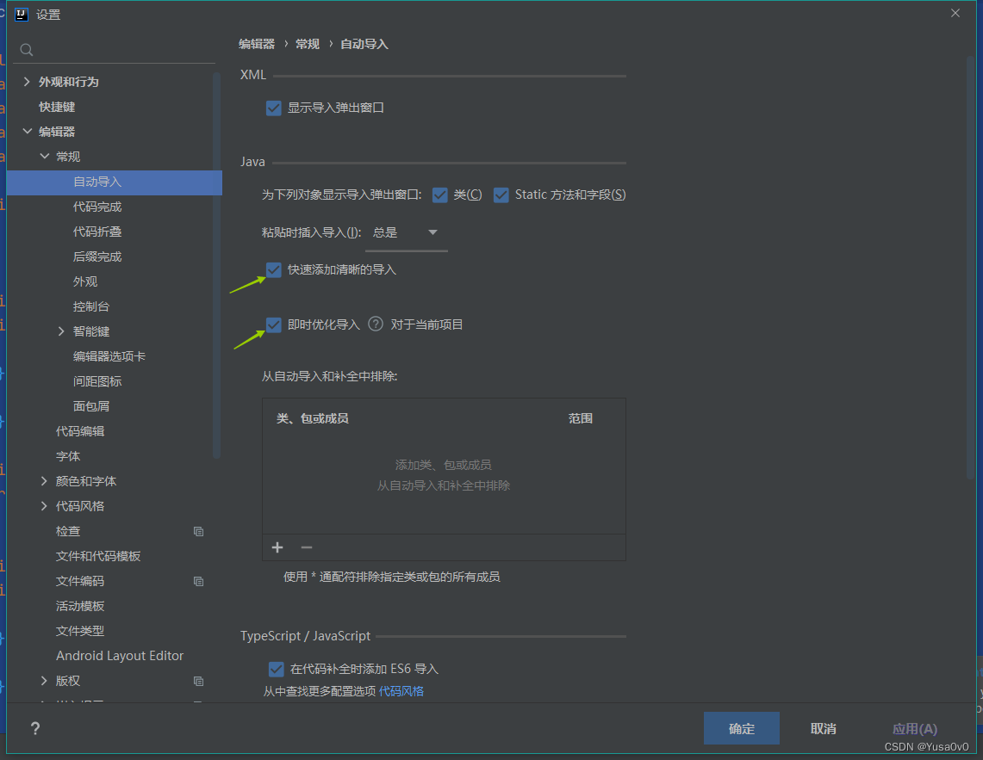Toggle the 显示导入弹出窗口 checkbox

pyautogui.click(x=273, y=108)
